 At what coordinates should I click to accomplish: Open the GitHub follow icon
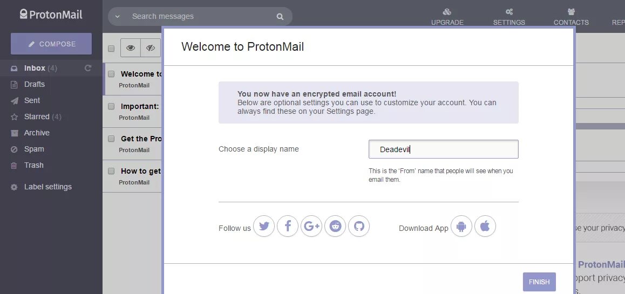click(x=359, y=226)
